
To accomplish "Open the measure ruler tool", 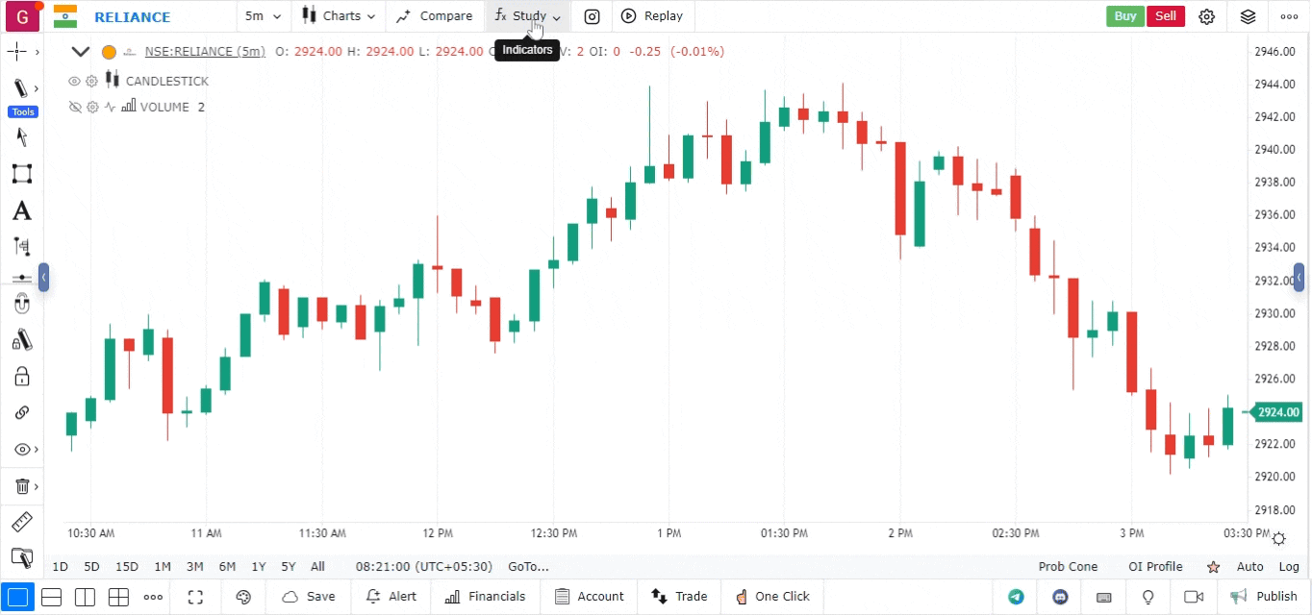I will 21,522.
